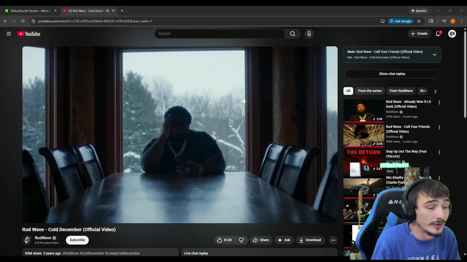Close the Rod Wave browser tab

pos(113,11)
